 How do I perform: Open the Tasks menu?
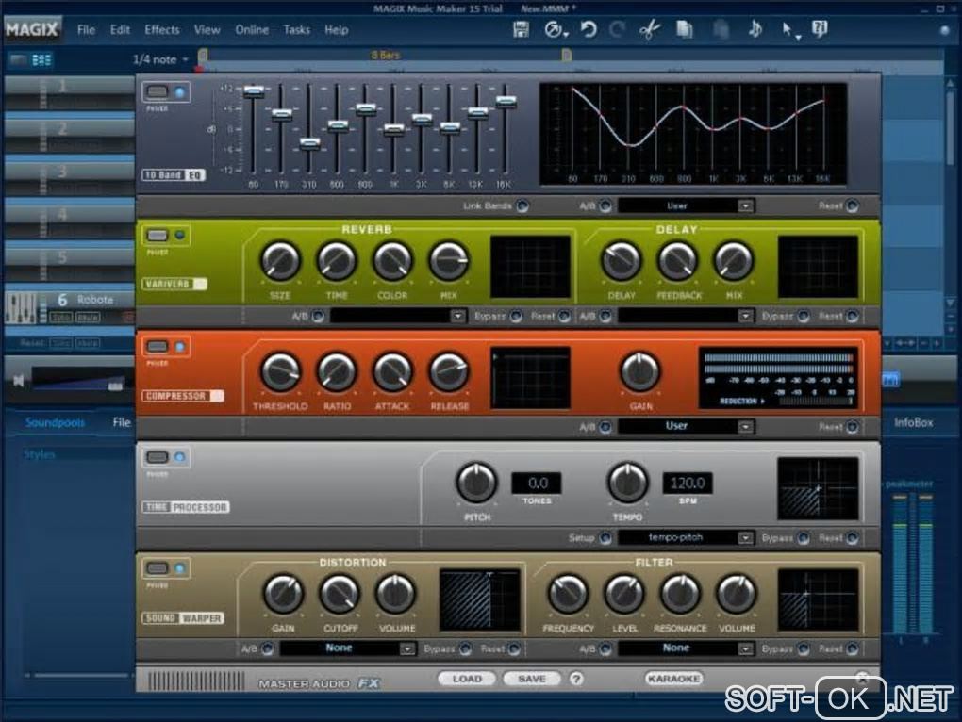click(296, 29)
